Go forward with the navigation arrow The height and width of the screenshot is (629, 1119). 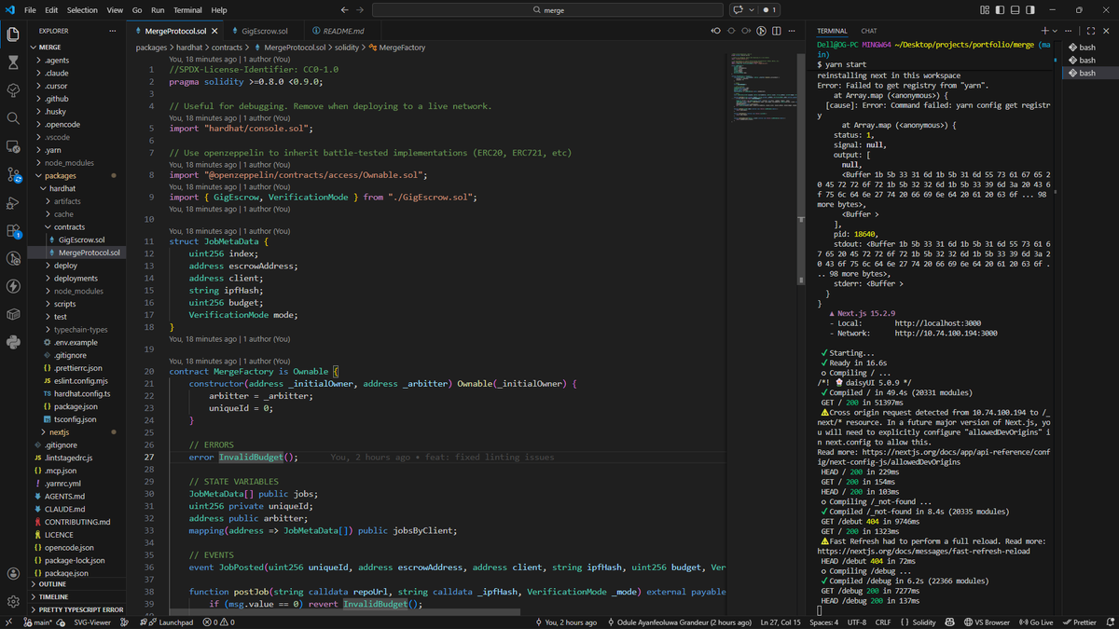click(361, 9)
